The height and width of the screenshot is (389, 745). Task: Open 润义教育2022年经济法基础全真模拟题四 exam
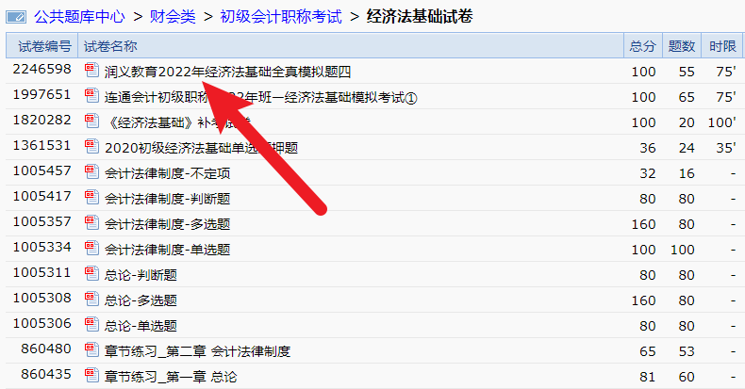pyautogui.click(x=227, y=73)
